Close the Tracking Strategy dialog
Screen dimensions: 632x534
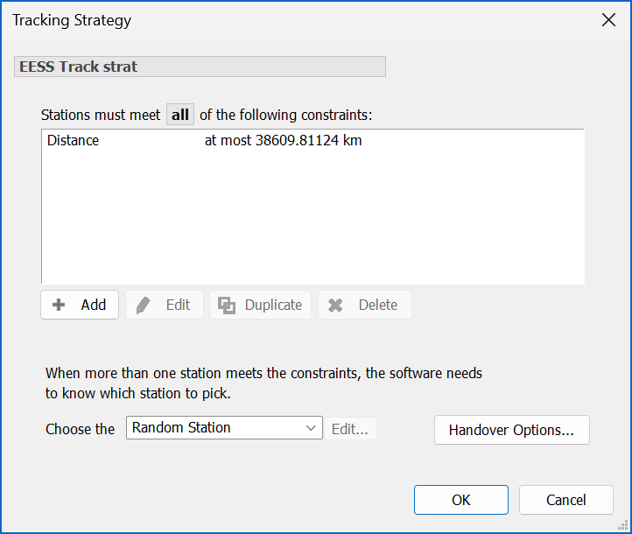point(608,20)
